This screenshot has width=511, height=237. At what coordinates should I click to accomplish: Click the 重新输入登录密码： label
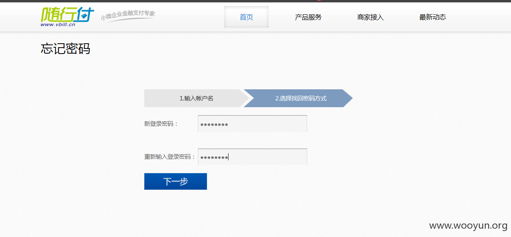coord(170,157)
